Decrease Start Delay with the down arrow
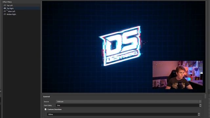This screenshot has width=210, height=118. click(x=200, y=106)
